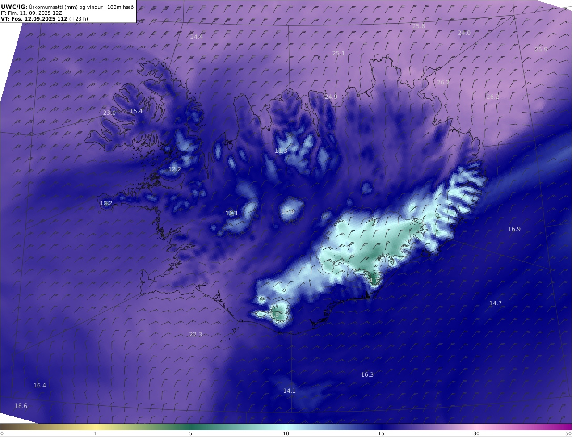
Task: Click the 16.3 value label on the map
Action: tap(367, 375)
